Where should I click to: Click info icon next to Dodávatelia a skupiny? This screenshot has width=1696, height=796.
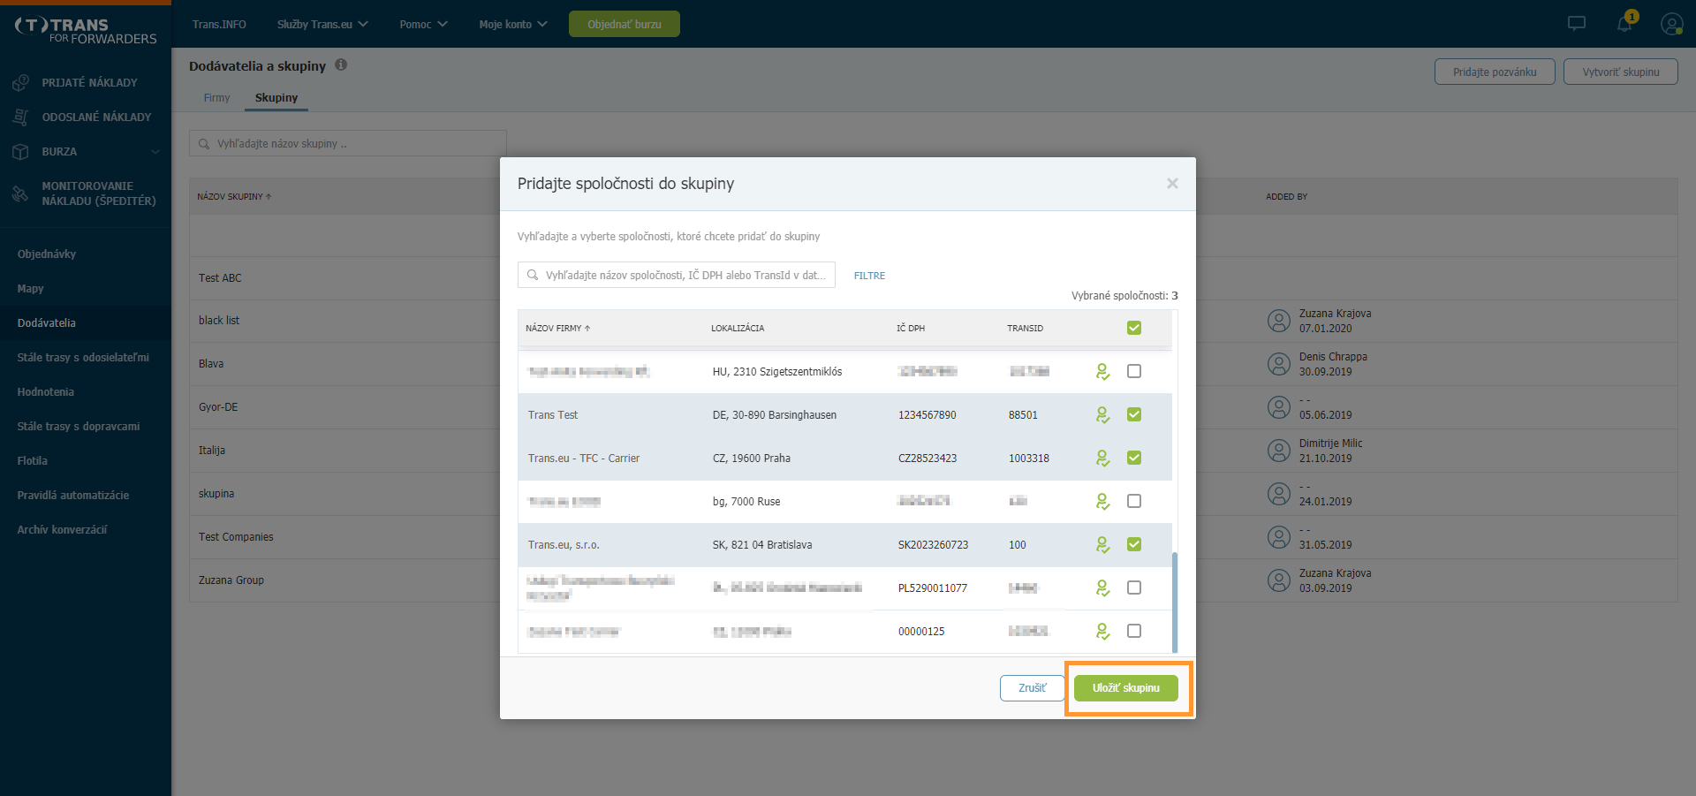(x=341, y=64)
